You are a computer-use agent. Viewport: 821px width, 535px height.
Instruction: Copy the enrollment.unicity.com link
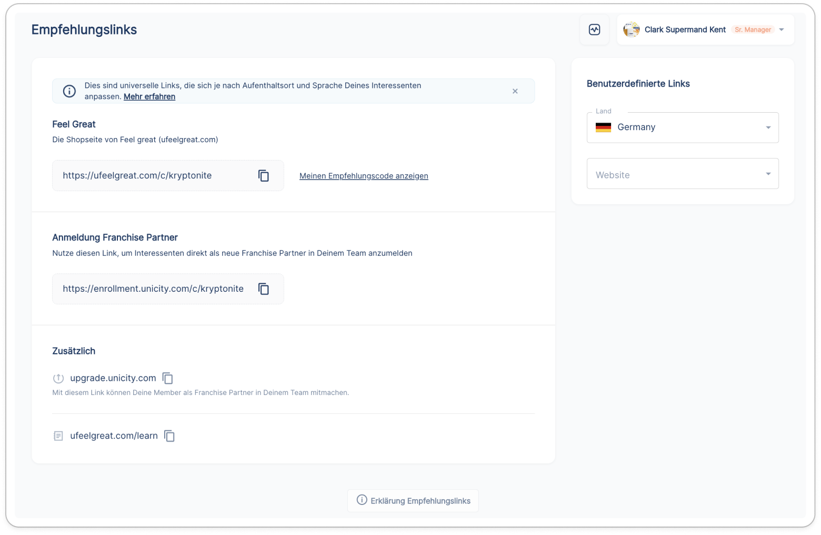[264, 289]
